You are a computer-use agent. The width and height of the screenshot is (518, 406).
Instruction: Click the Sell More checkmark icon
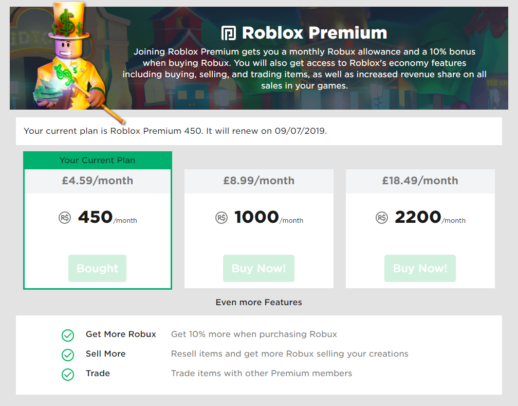68,355
